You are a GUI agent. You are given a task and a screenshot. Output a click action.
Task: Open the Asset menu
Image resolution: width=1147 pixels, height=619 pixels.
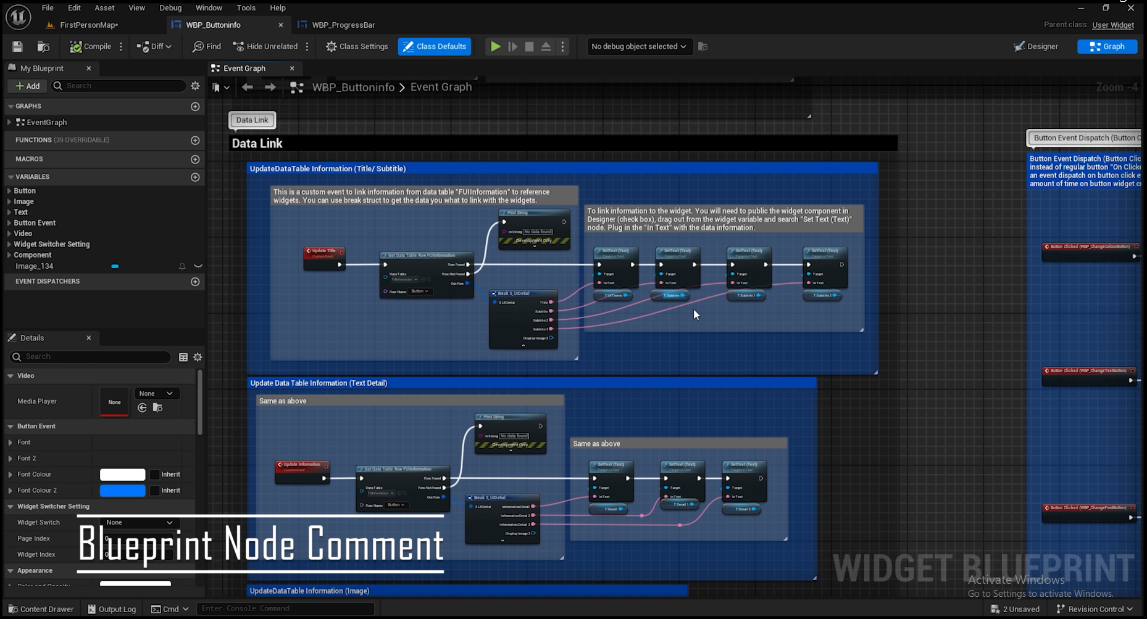point(104,8)
